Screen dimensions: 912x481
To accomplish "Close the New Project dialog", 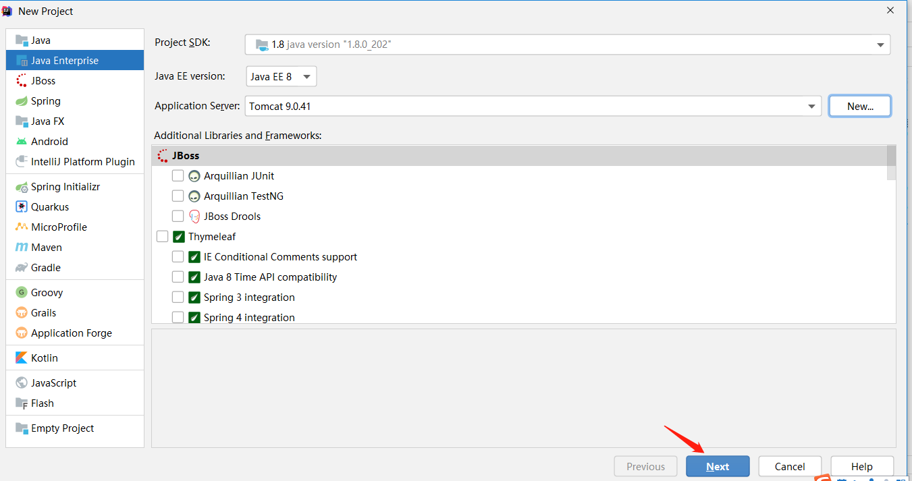I will point(891,10).
